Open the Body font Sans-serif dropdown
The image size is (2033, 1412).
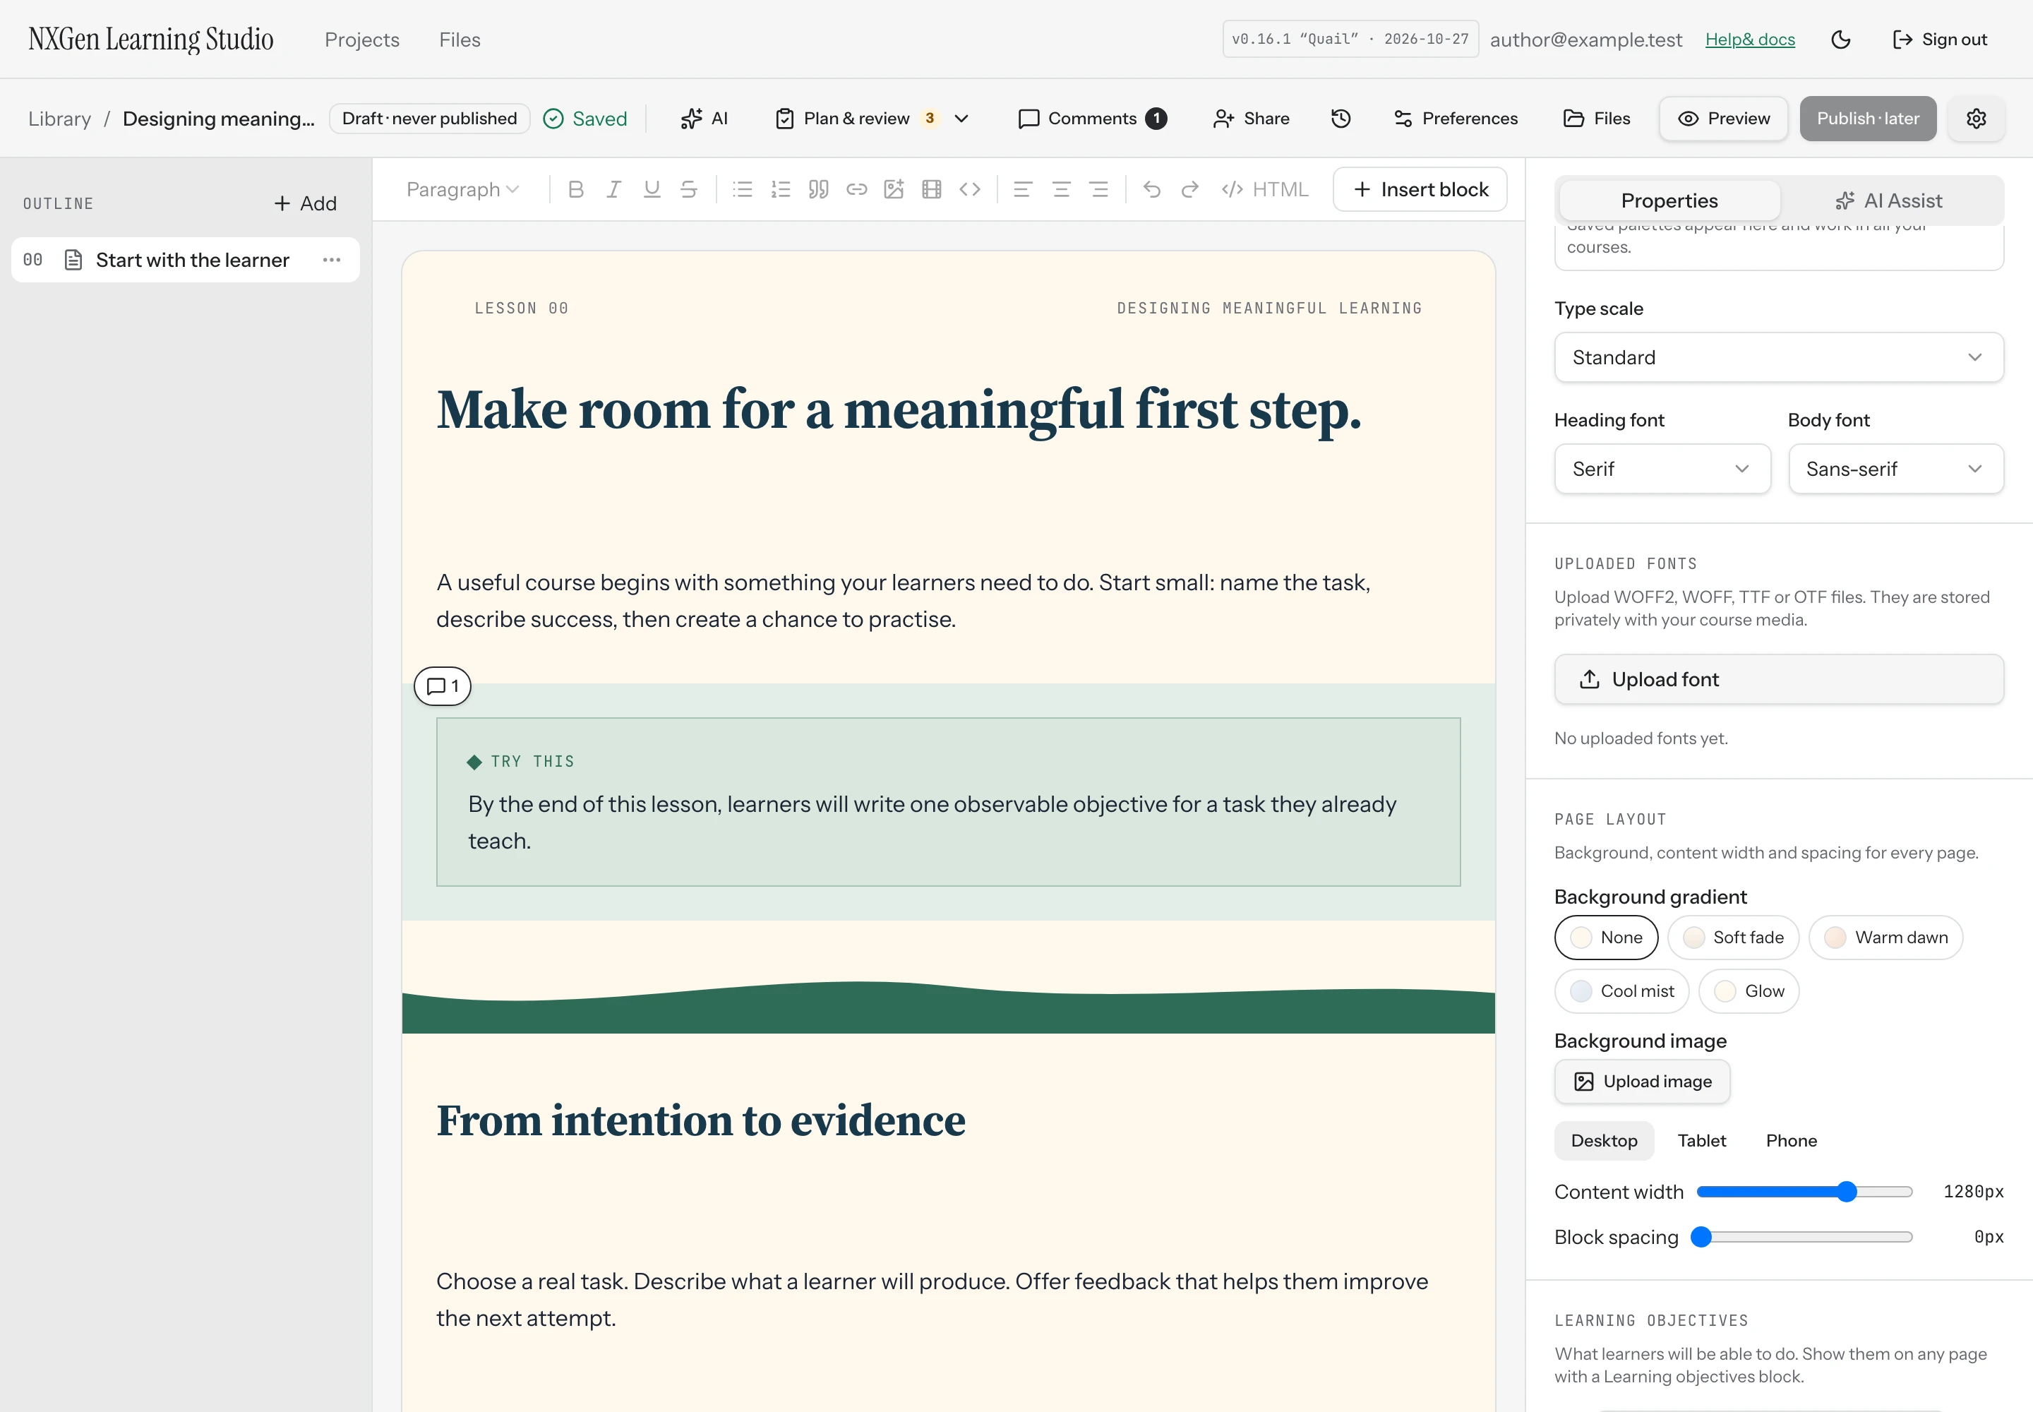pyautogui.click(x=1896, y=469)
